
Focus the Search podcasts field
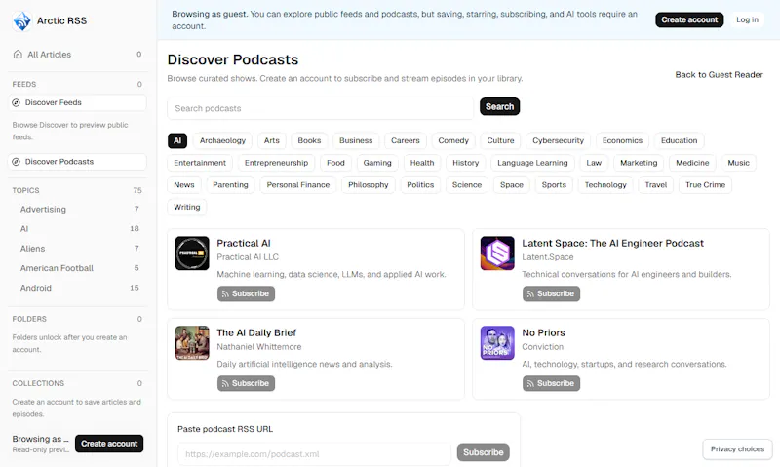tap(321, 108)
